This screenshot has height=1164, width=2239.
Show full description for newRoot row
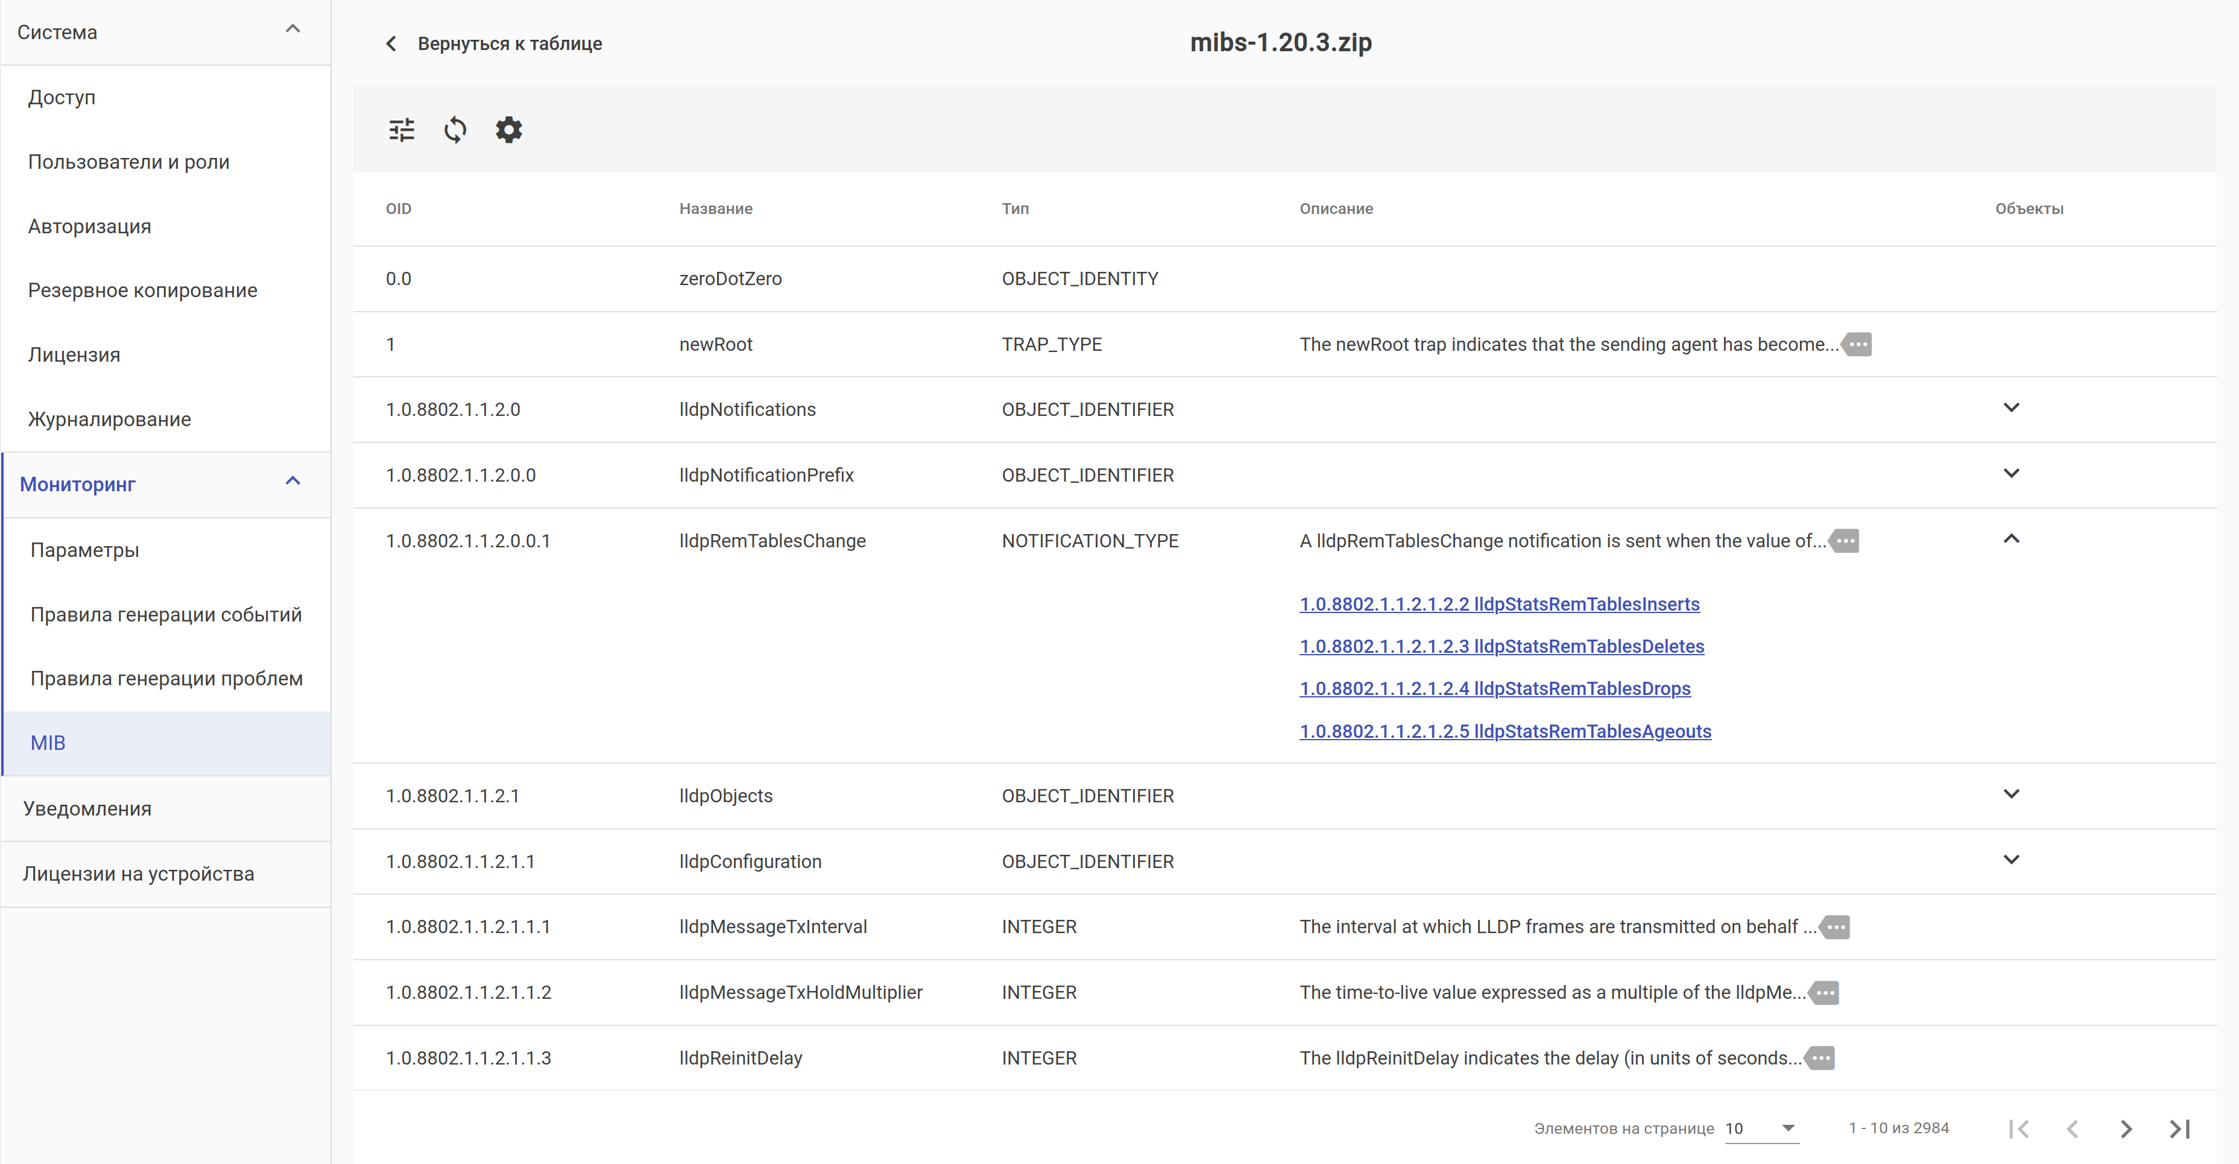1857,344
